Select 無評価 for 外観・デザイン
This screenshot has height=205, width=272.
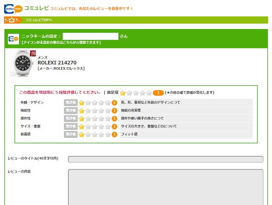pos(71,102)
